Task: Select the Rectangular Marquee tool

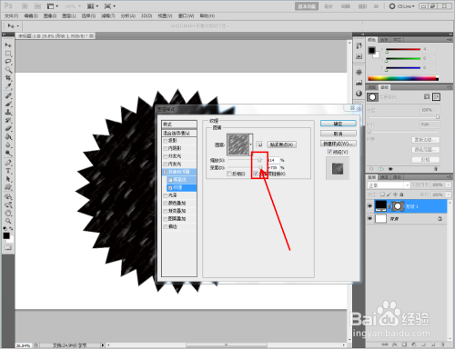Action: (8, 54)
